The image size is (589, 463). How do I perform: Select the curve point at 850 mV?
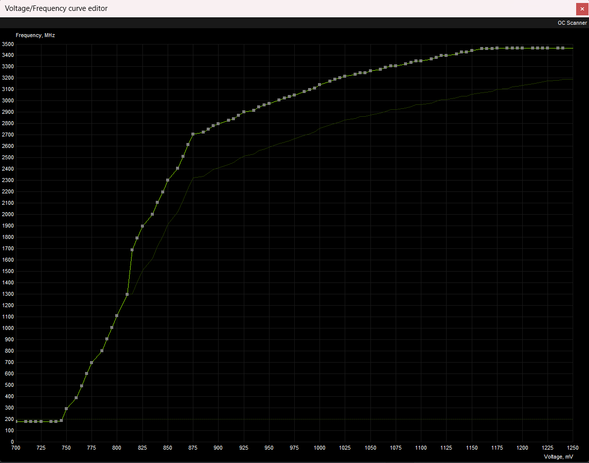point(168,180)
